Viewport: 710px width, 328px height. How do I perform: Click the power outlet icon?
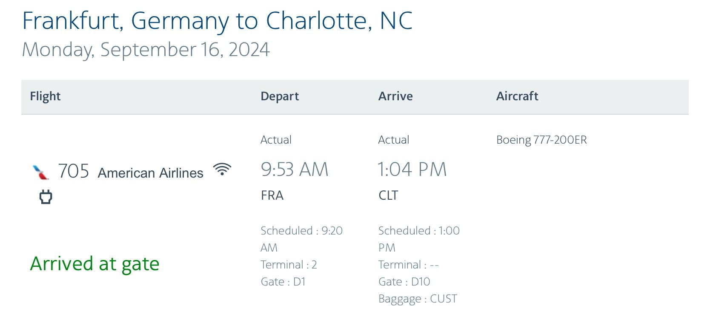46,197
